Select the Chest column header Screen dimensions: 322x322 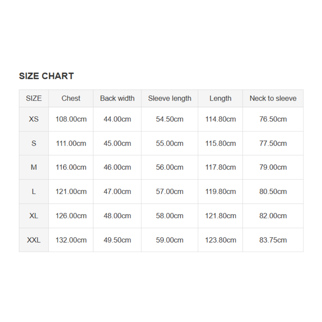[x=71, y=99]
